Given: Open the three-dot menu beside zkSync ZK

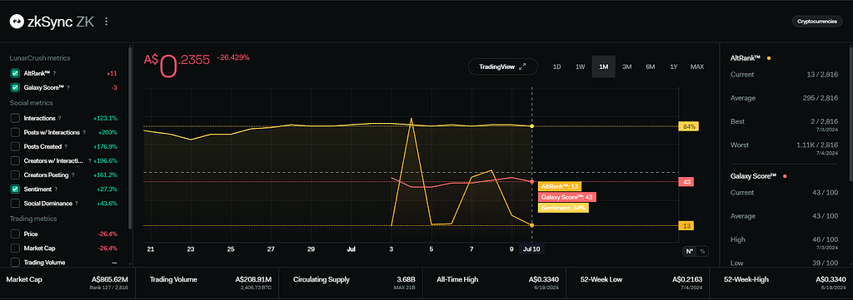Looking at the screenshot, I should click(107, 21).
